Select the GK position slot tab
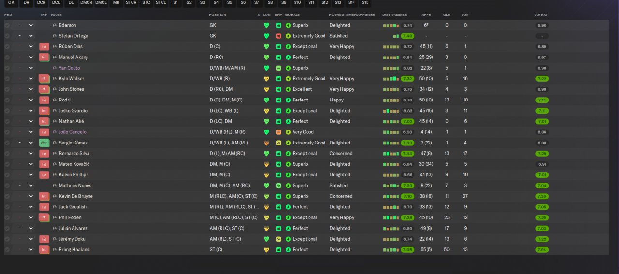Image resolution: width=619 pixels, height=274 pixels. [x=11, y=2]
